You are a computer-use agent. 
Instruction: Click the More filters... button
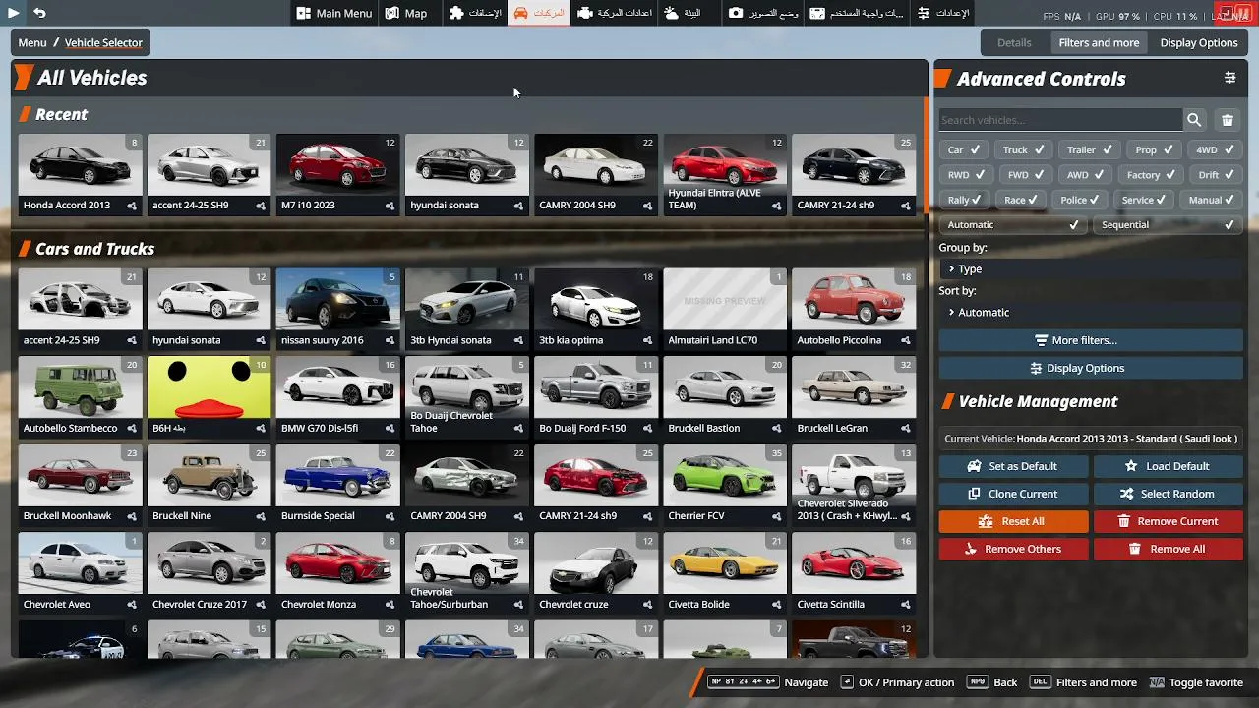click(x=1091, y=340)
